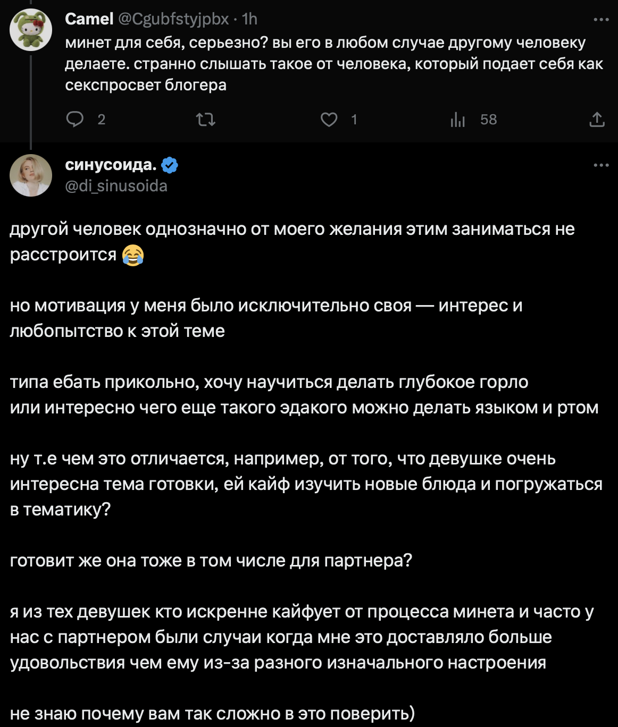Screen dimensions: 618x727
Task: Click the crying-laughing emoji in the reply
Action: coord(133,255)
